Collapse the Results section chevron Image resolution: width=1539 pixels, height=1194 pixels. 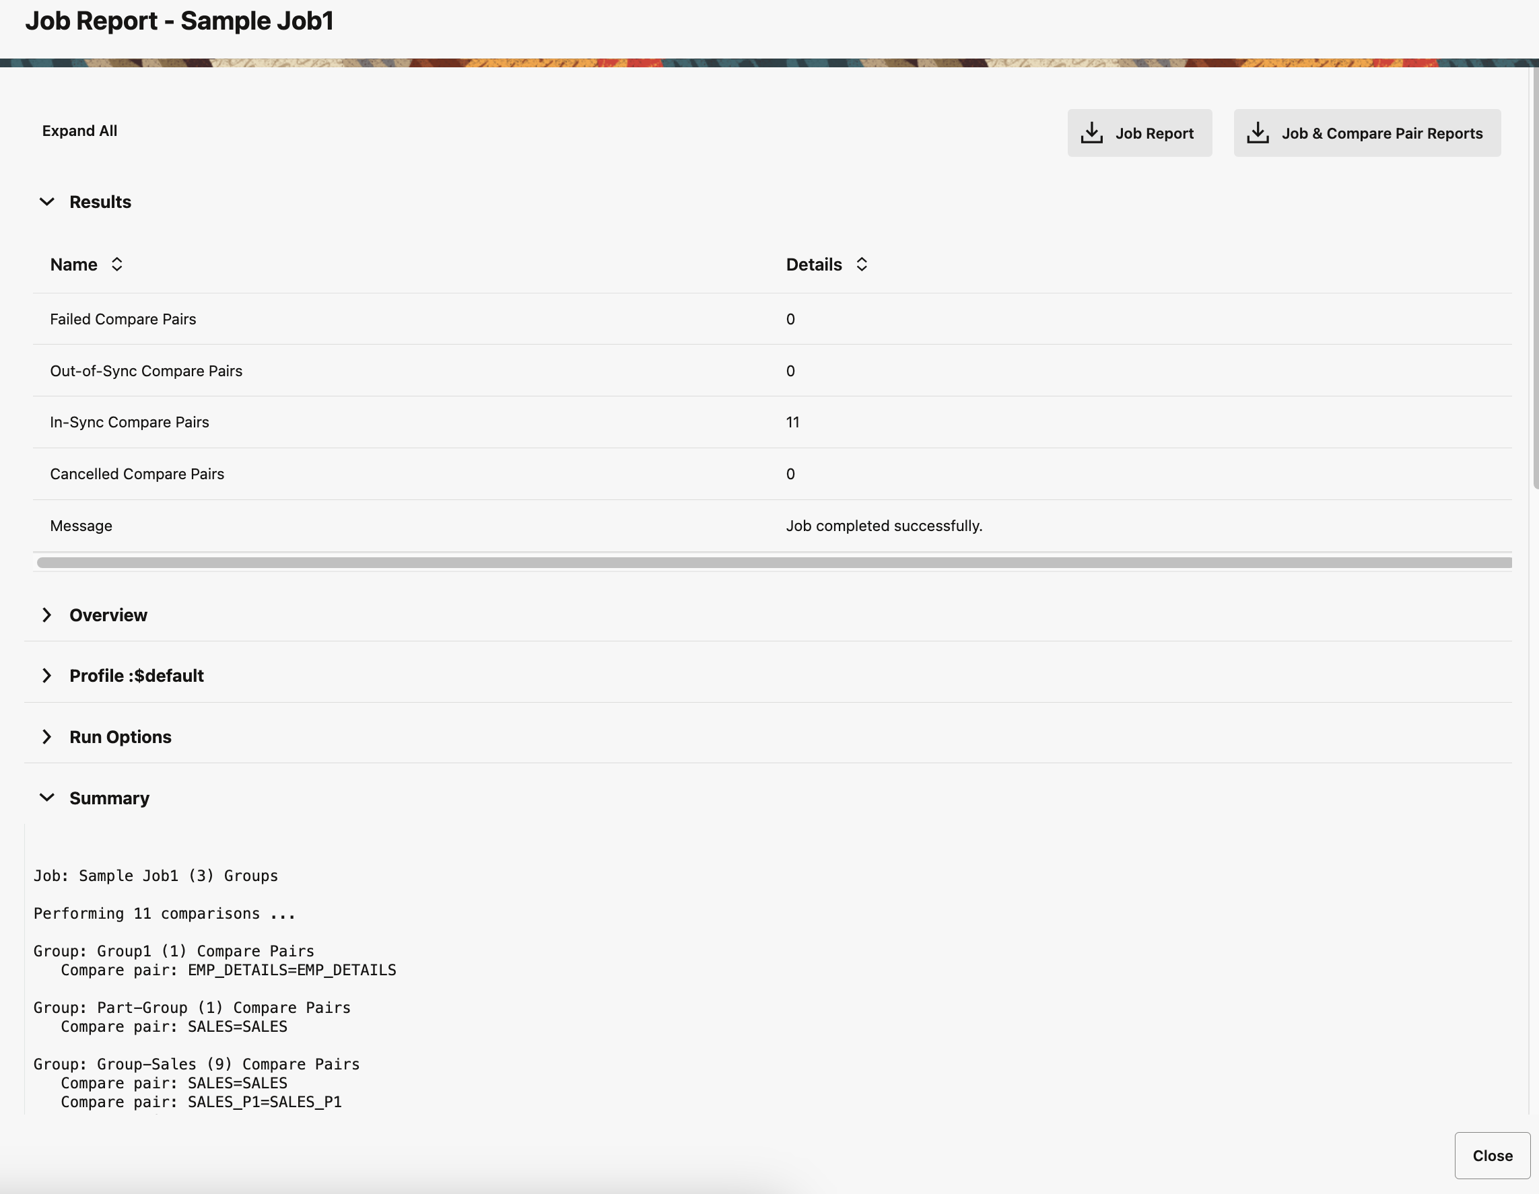[x=46, y=202]
